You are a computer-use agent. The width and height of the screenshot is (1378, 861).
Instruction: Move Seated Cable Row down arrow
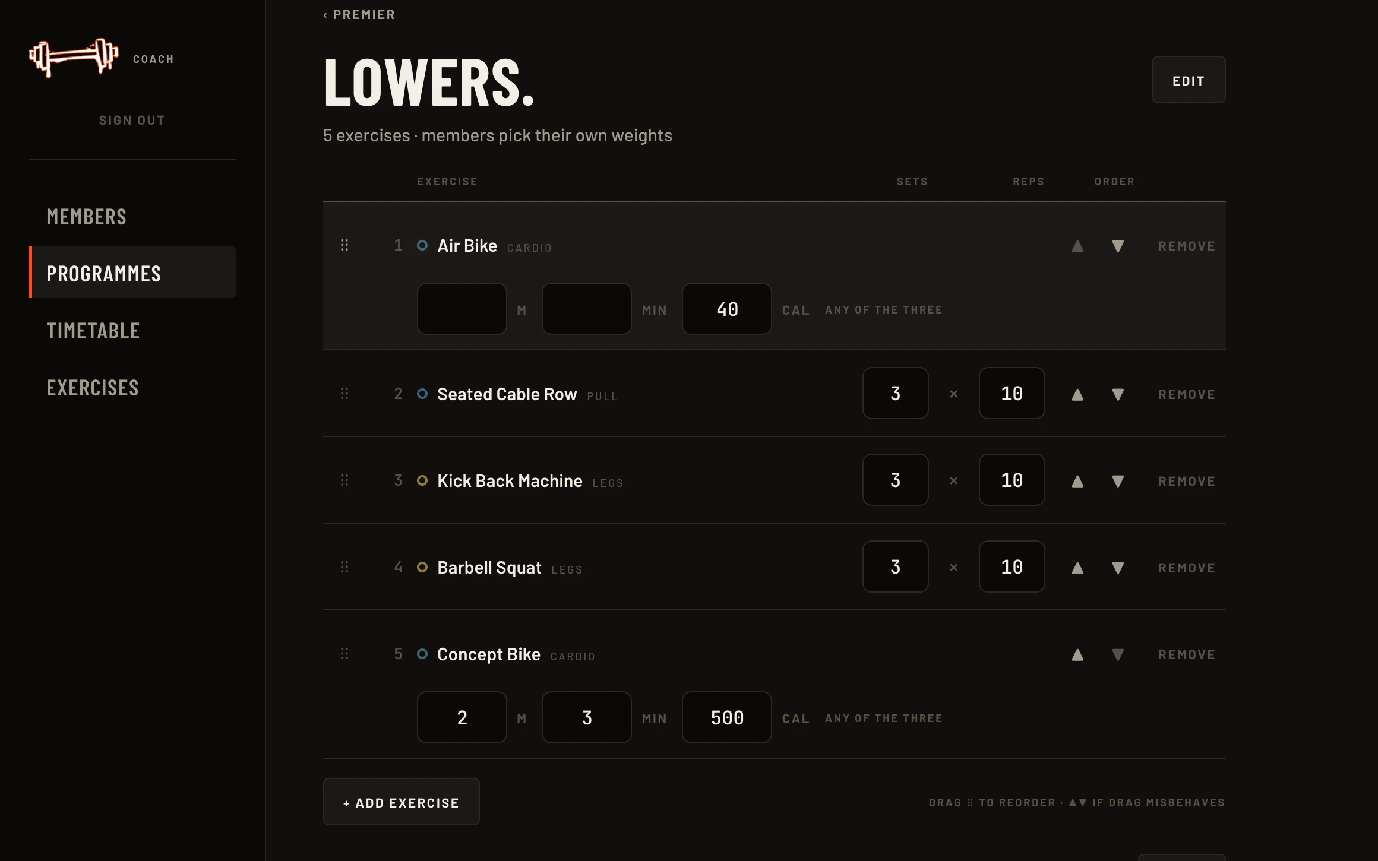tap(1118, 394)
